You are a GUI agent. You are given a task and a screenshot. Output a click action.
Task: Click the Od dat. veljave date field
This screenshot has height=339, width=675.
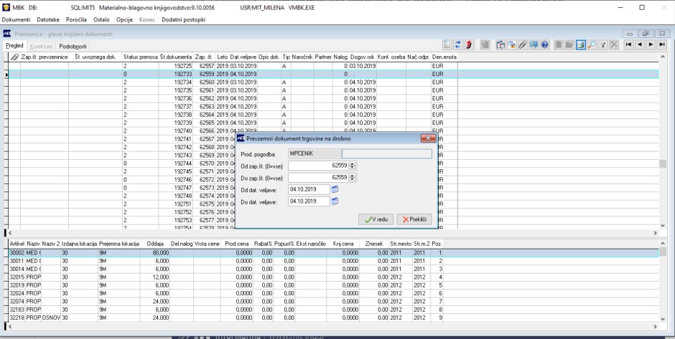point(309,189)
